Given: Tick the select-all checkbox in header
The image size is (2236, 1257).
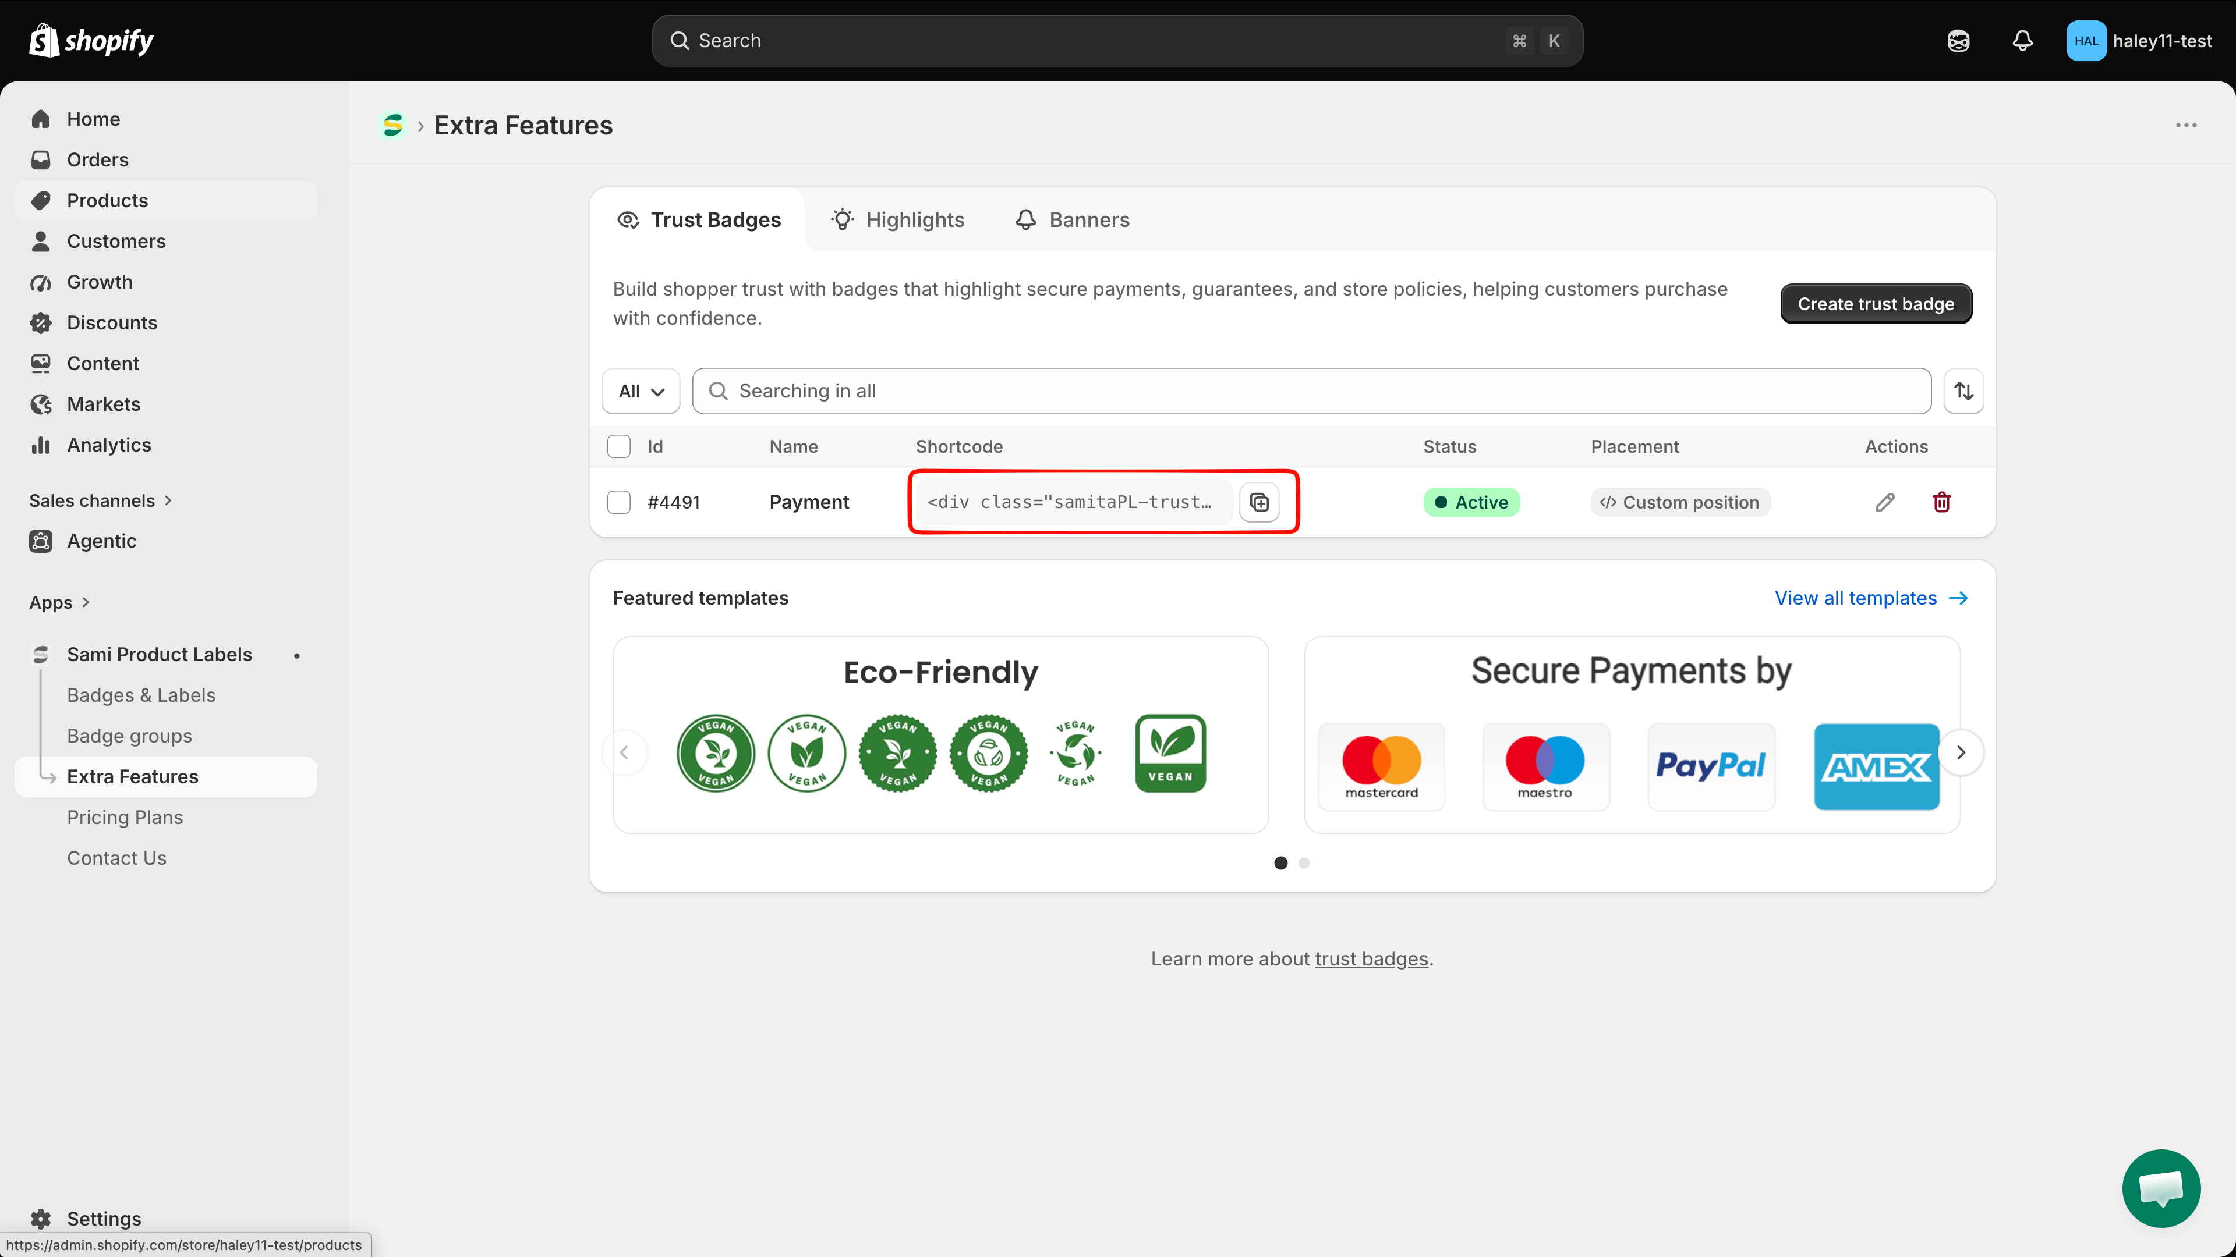Looking at the screenshot, I should coord(619,447).
